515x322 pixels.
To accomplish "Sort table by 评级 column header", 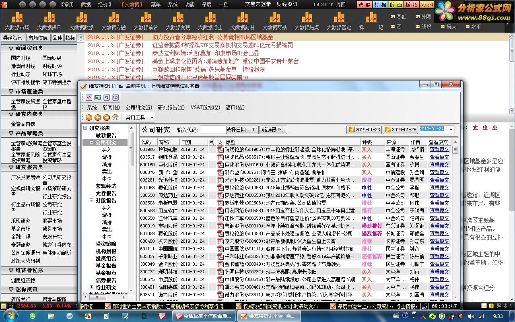I will point(372,142).
